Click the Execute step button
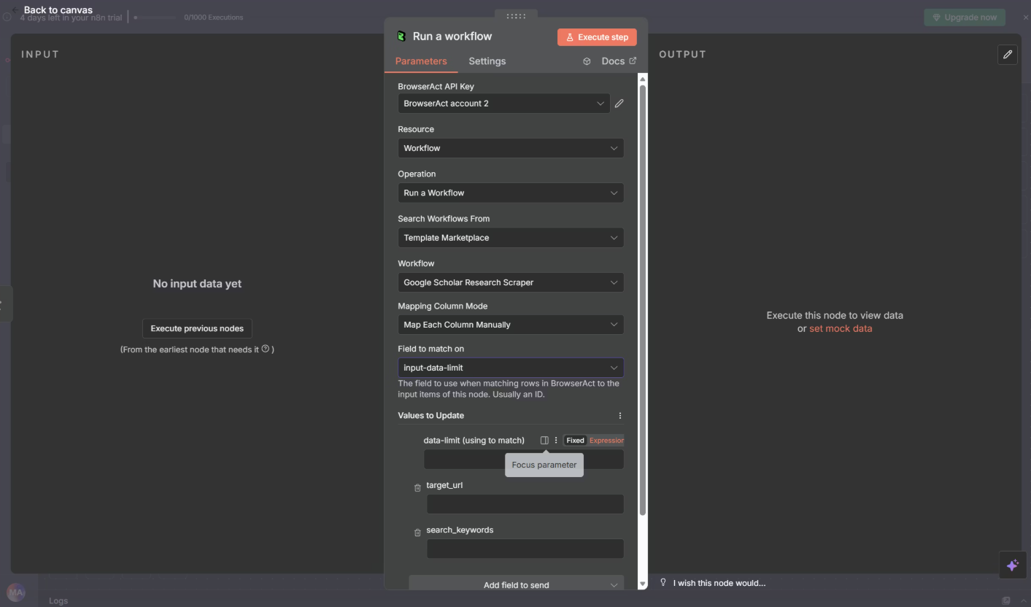 pos(597,36)
